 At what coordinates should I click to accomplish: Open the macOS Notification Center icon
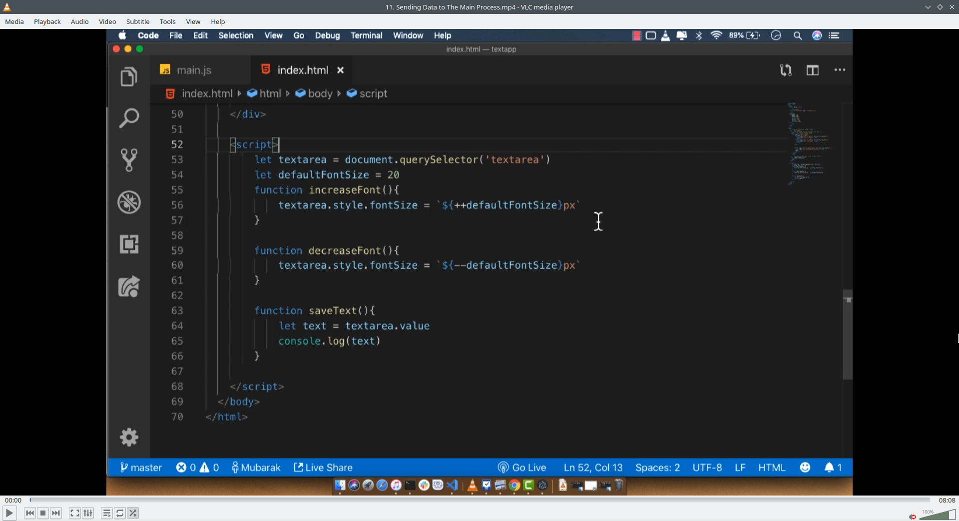point(834,35)
